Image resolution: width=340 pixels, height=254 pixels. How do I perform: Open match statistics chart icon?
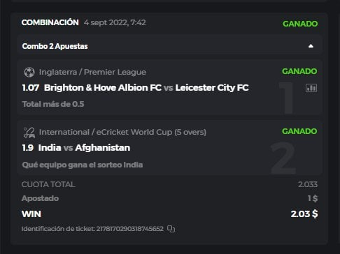311,88
